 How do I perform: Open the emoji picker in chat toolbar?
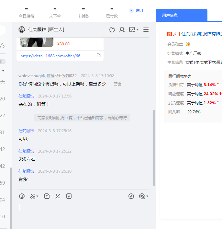pos(22,196)
